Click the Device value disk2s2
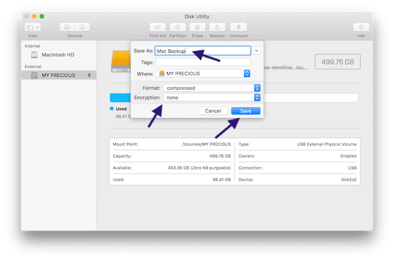Viewport: 394px width, 261px height. click(349, 180)
